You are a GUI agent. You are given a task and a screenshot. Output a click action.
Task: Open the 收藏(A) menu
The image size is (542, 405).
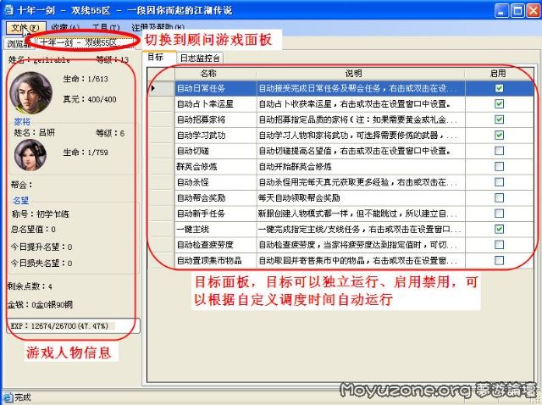(x=66, y=27)
